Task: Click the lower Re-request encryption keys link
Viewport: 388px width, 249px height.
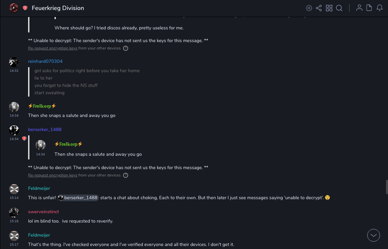Action: (53, 175)
